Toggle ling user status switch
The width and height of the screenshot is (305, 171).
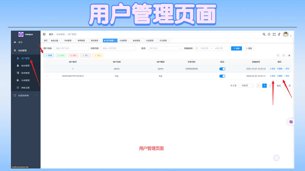pyautogui.click(x=222, y=76)
